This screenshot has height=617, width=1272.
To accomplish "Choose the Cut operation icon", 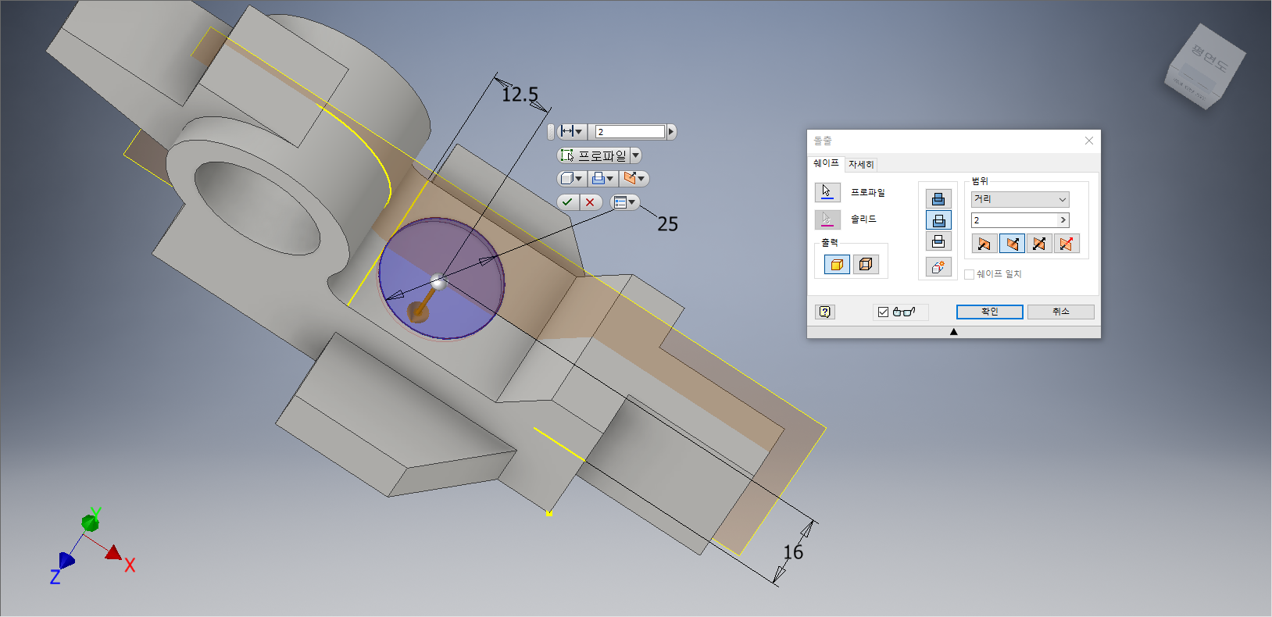I will click(x=938, y=220).
